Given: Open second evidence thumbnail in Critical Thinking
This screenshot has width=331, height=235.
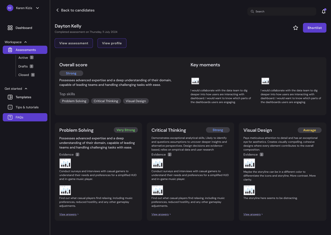Looking at the screenshot, I should point(157,190).
